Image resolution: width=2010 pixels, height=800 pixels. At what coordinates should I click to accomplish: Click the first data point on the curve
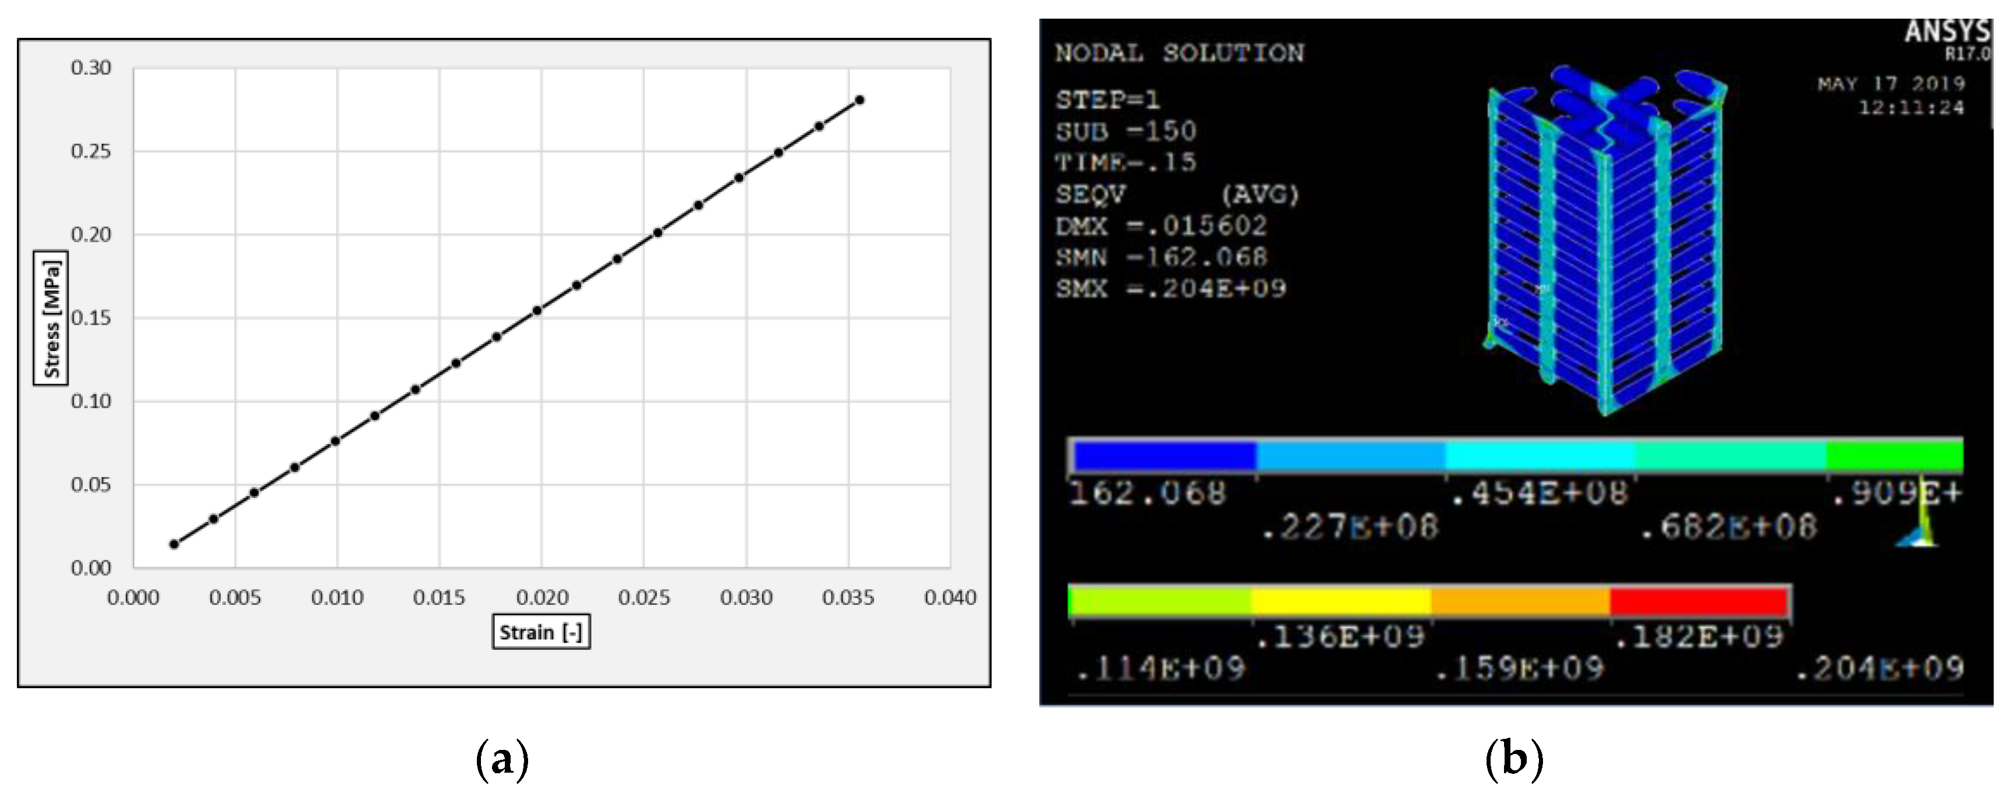coord(174,544)
